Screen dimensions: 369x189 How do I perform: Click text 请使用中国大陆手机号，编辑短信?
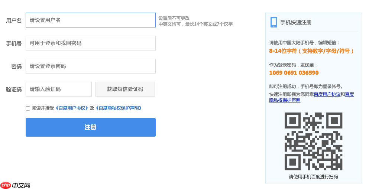tap(304, 43)
